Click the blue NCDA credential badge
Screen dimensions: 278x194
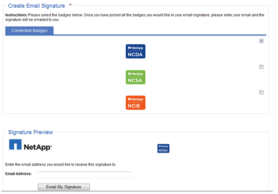click(x=135, y=51)
